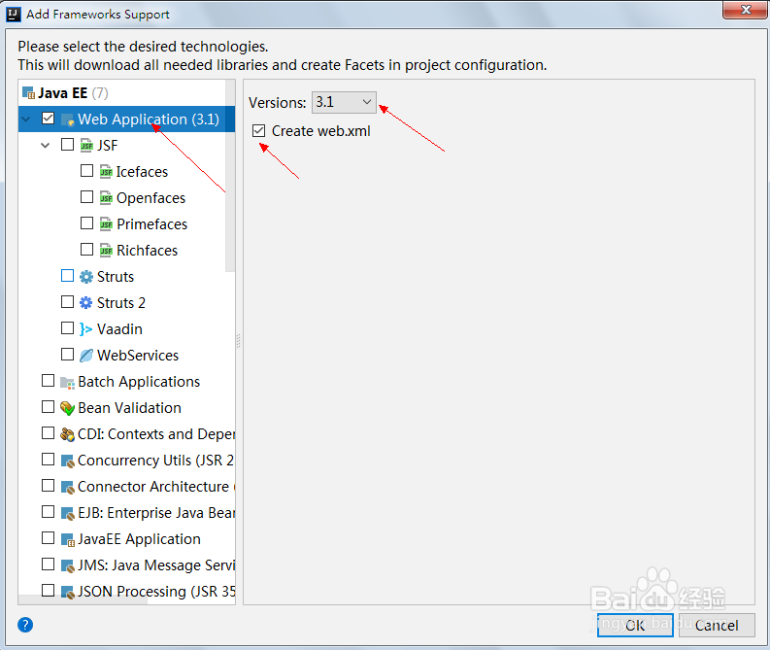Click the Web Application module icon
The height and width of the screenshot is (650, 770).
pyautogui.click(x=67, y=120)
